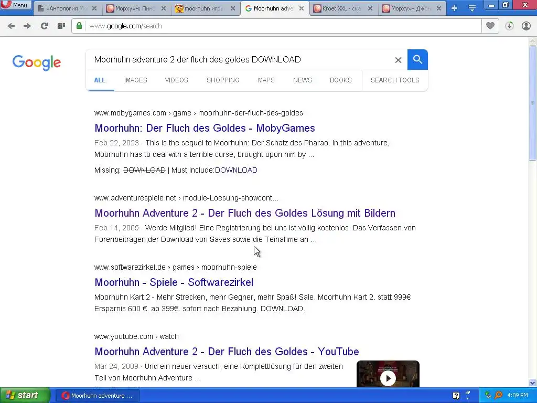
Task: Click the 4:09 PM system clock
Action: (x=518, y=396)
